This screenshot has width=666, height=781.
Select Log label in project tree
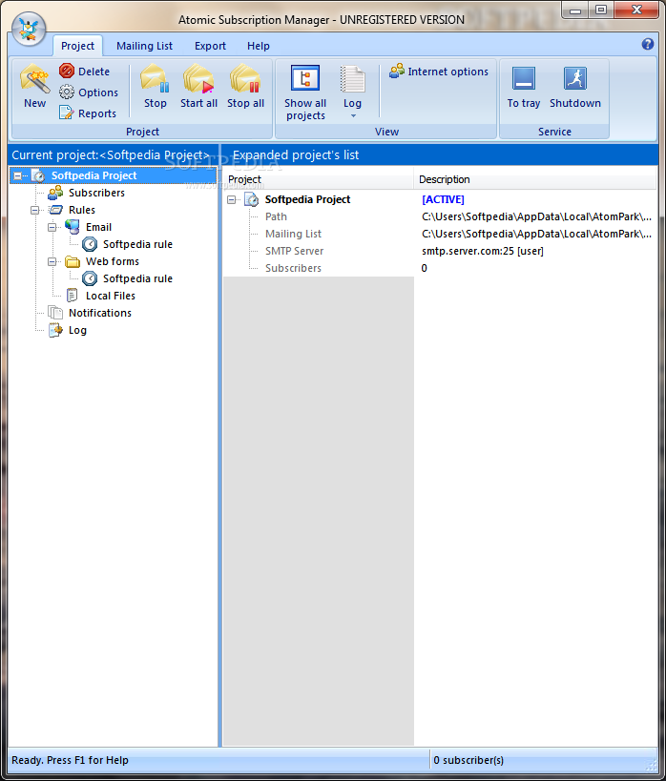[x=78, y=330]
